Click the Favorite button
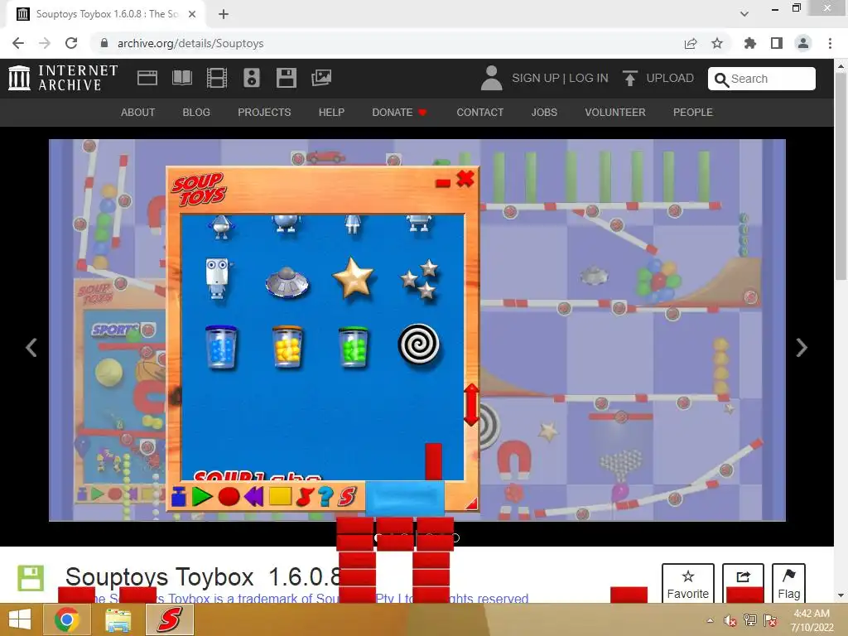 tap(688, 584)
